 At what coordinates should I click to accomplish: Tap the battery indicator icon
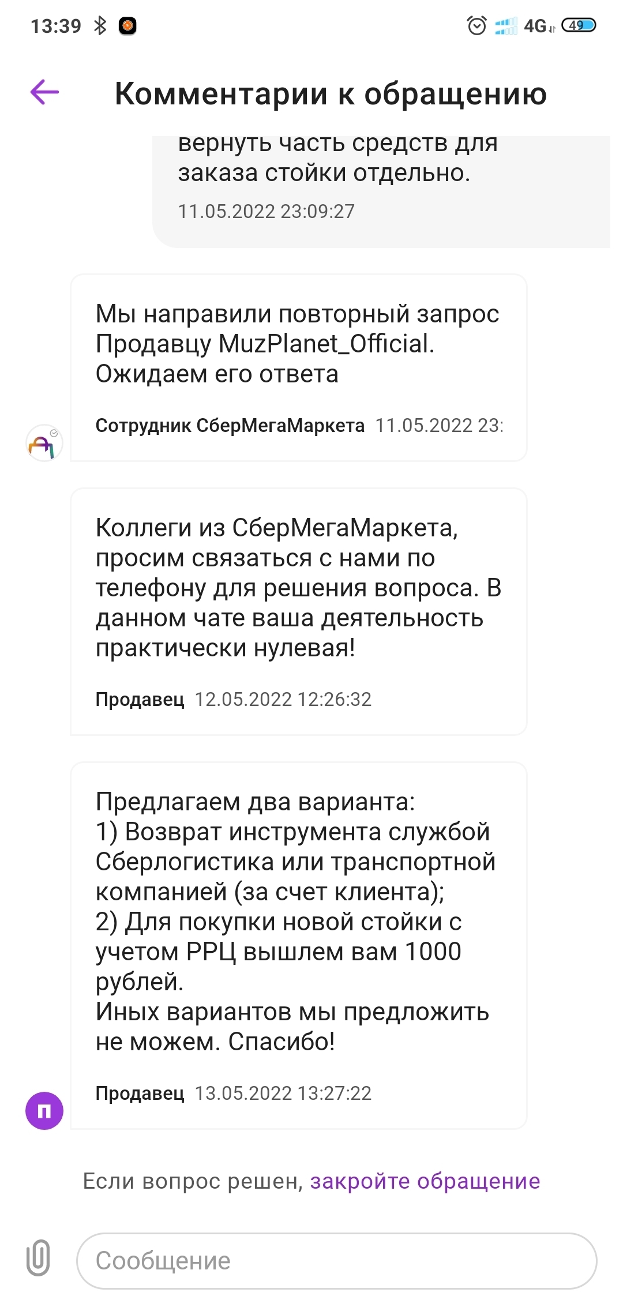579,25
